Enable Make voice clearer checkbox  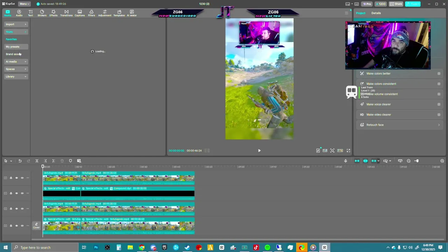(x=439, y=104)
